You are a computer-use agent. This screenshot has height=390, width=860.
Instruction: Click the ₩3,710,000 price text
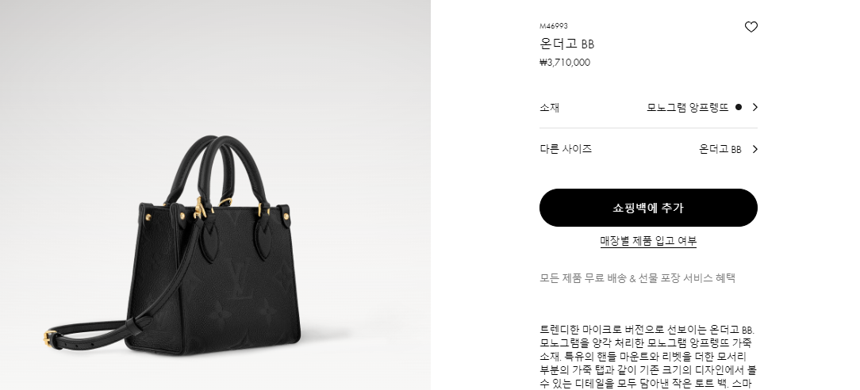565,63
